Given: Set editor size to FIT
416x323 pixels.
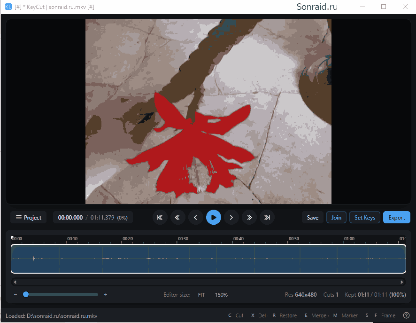Looking at the screenshot, I should [x=201, y=295].
